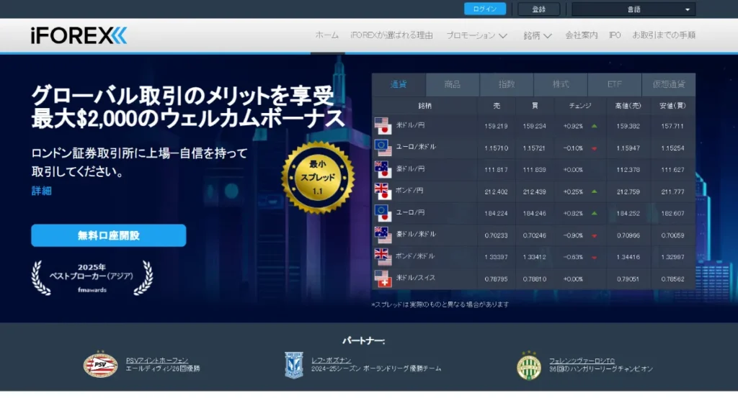Click the 豪ドル/円 instrument name
Image resolution: width=738 pixels, height=398 pixels.
click(x=410, y=168)
